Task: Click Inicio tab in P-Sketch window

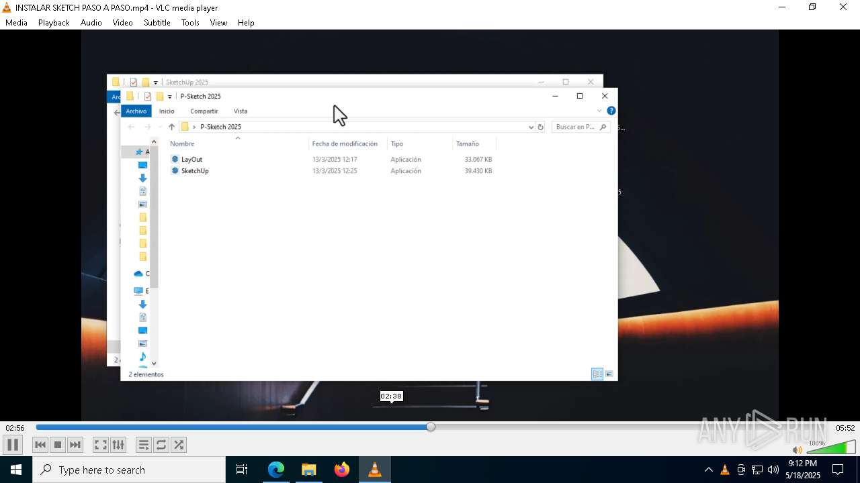Action: [167, 111]
